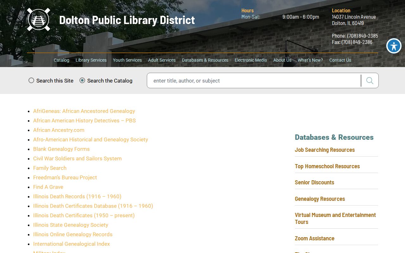Open Illinois Online Genealogy Records link
405x253 pixels.
(x=73, y=234)
